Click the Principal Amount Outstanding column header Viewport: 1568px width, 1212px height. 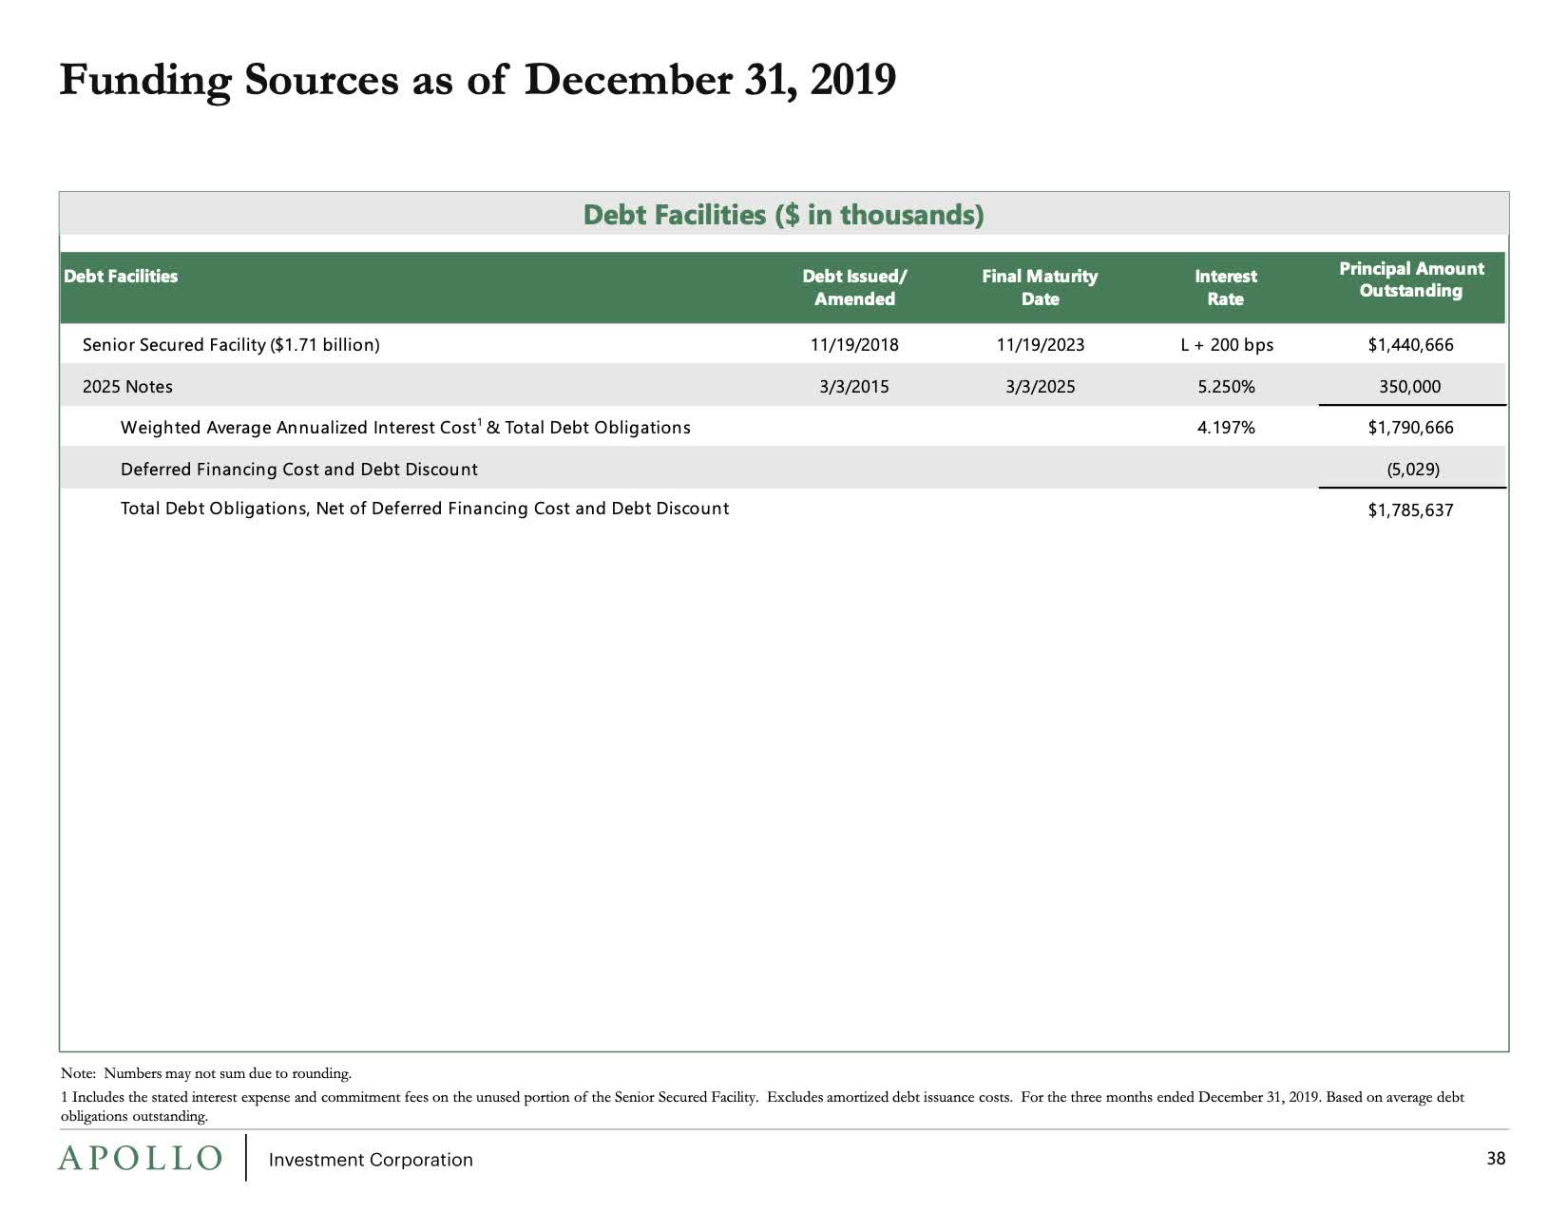[x=1410, y=279]
